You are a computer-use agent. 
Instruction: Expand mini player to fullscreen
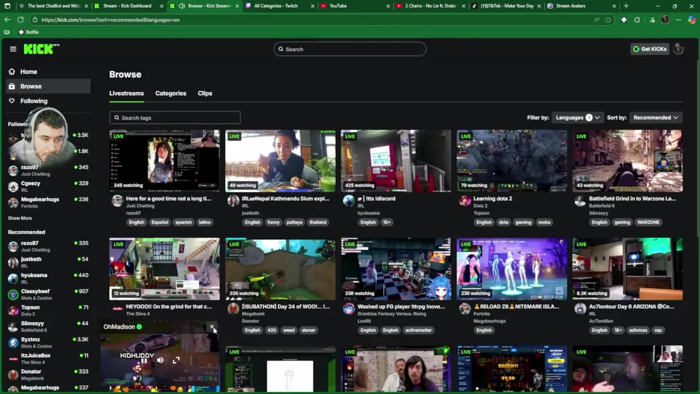click(176, 361)
